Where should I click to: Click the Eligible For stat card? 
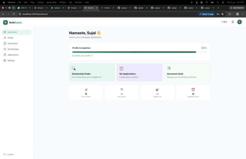157,93
